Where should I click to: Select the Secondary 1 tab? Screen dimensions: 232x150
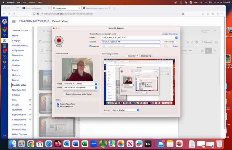click(x=132, y=56)
